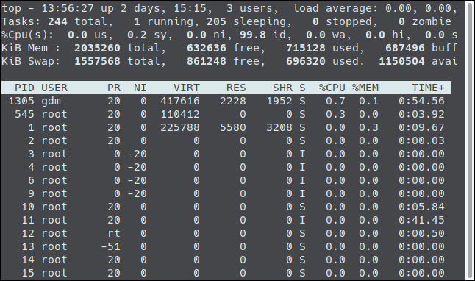Click the time value 0:05.84

pos(421,207)
